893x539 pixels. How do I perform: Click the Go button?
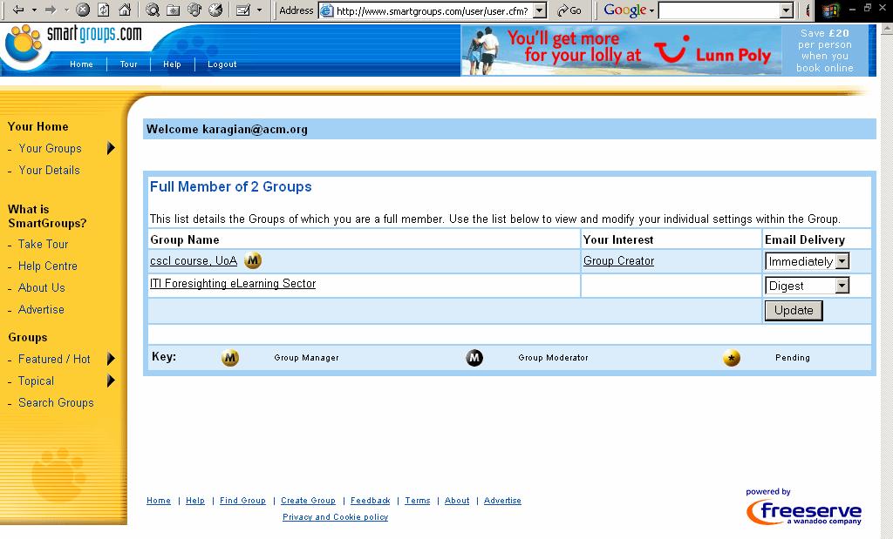click(x=569, y=10)
